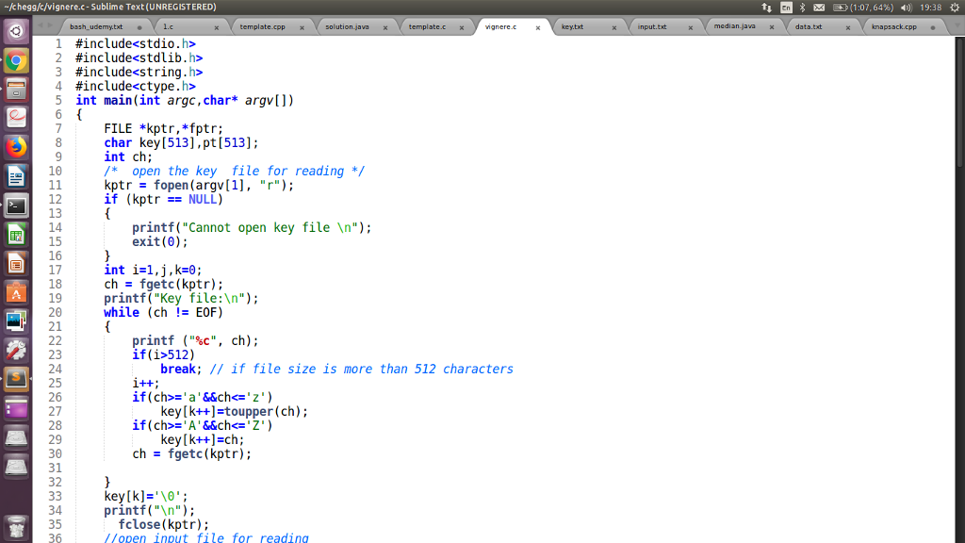Open Ubuntu Software Center icon

point(16,292)
